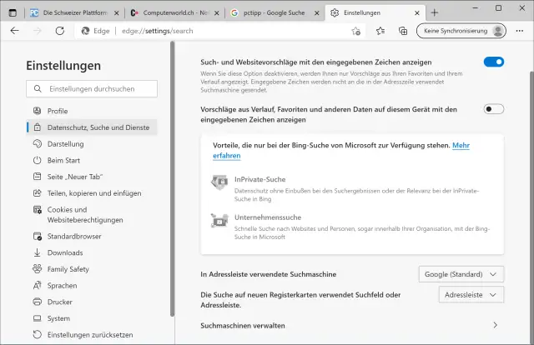Open a new tab with plus button
The width and height of the screenshot is (534, 345).
[x=434, y=12]
